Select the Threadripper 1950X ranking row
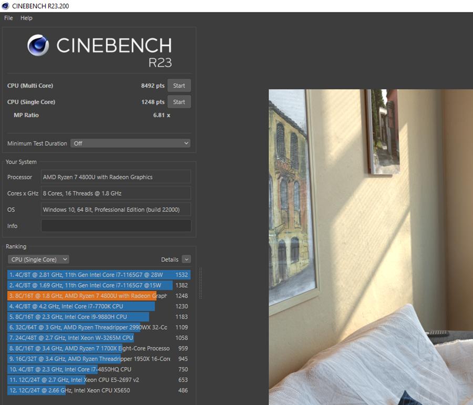 (99, 359)
